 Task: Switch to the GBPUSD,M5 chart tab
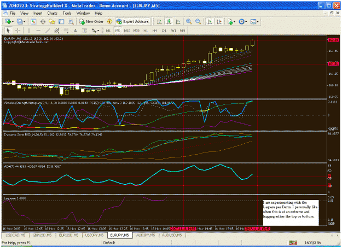click(x=42, y=235)
